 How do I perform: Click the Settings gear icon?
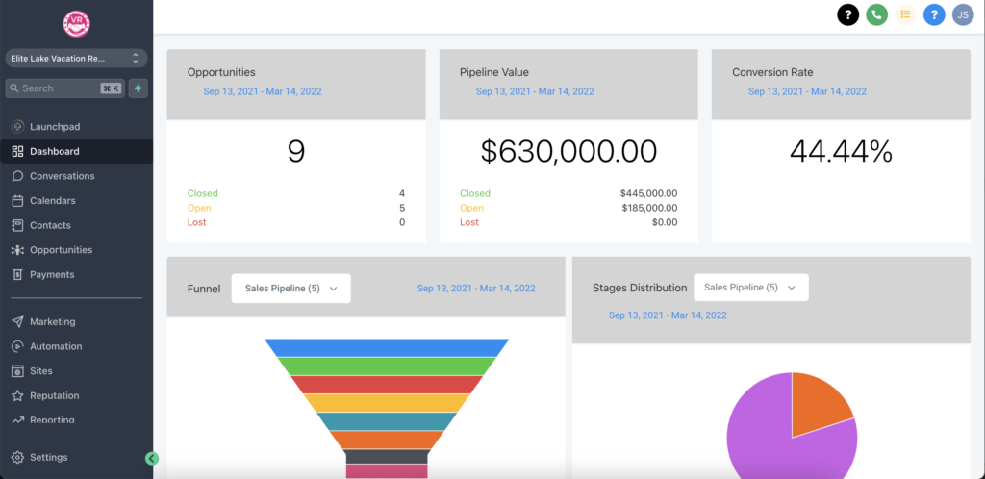pyautogui.click(x=17, y=457)
